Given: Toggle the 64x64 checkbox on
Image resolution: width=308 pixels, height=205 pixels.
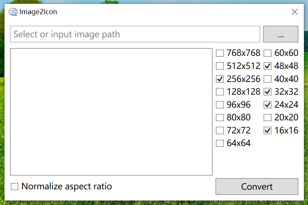Looking at the screenshot, I should 220,143.
